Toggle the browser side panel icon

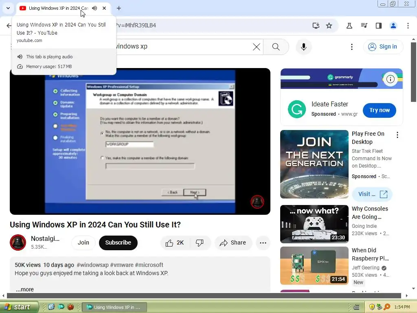pos(379,26)
